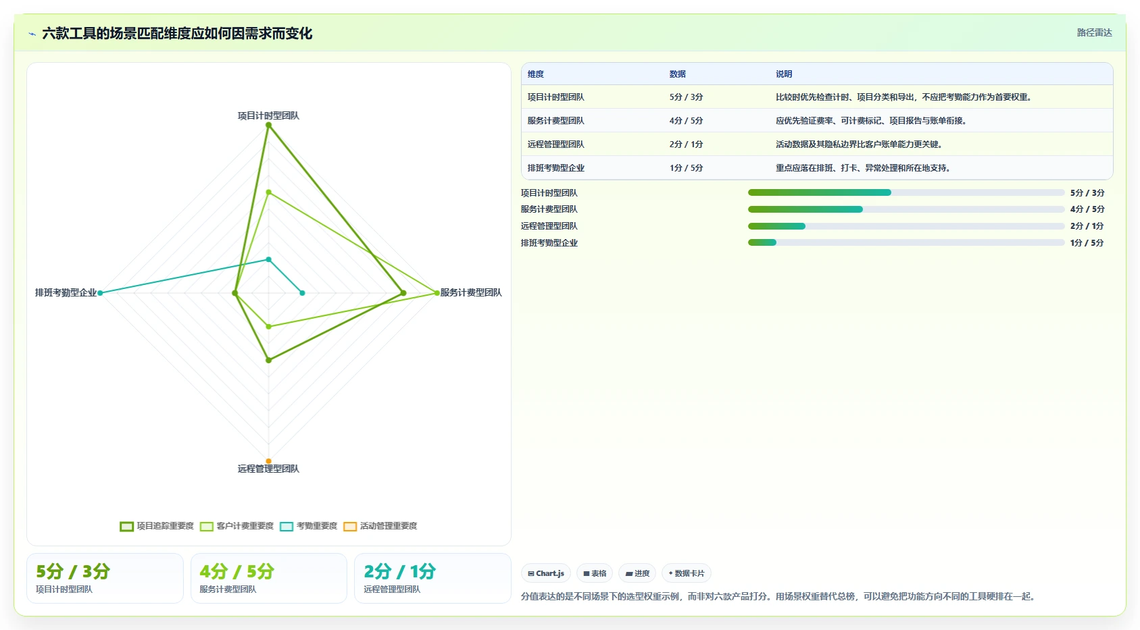Select the 远程管理型团队 table row name

pos(556,145)
